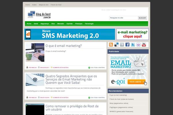Open Forum do Host in top menu

pos(56,5)
